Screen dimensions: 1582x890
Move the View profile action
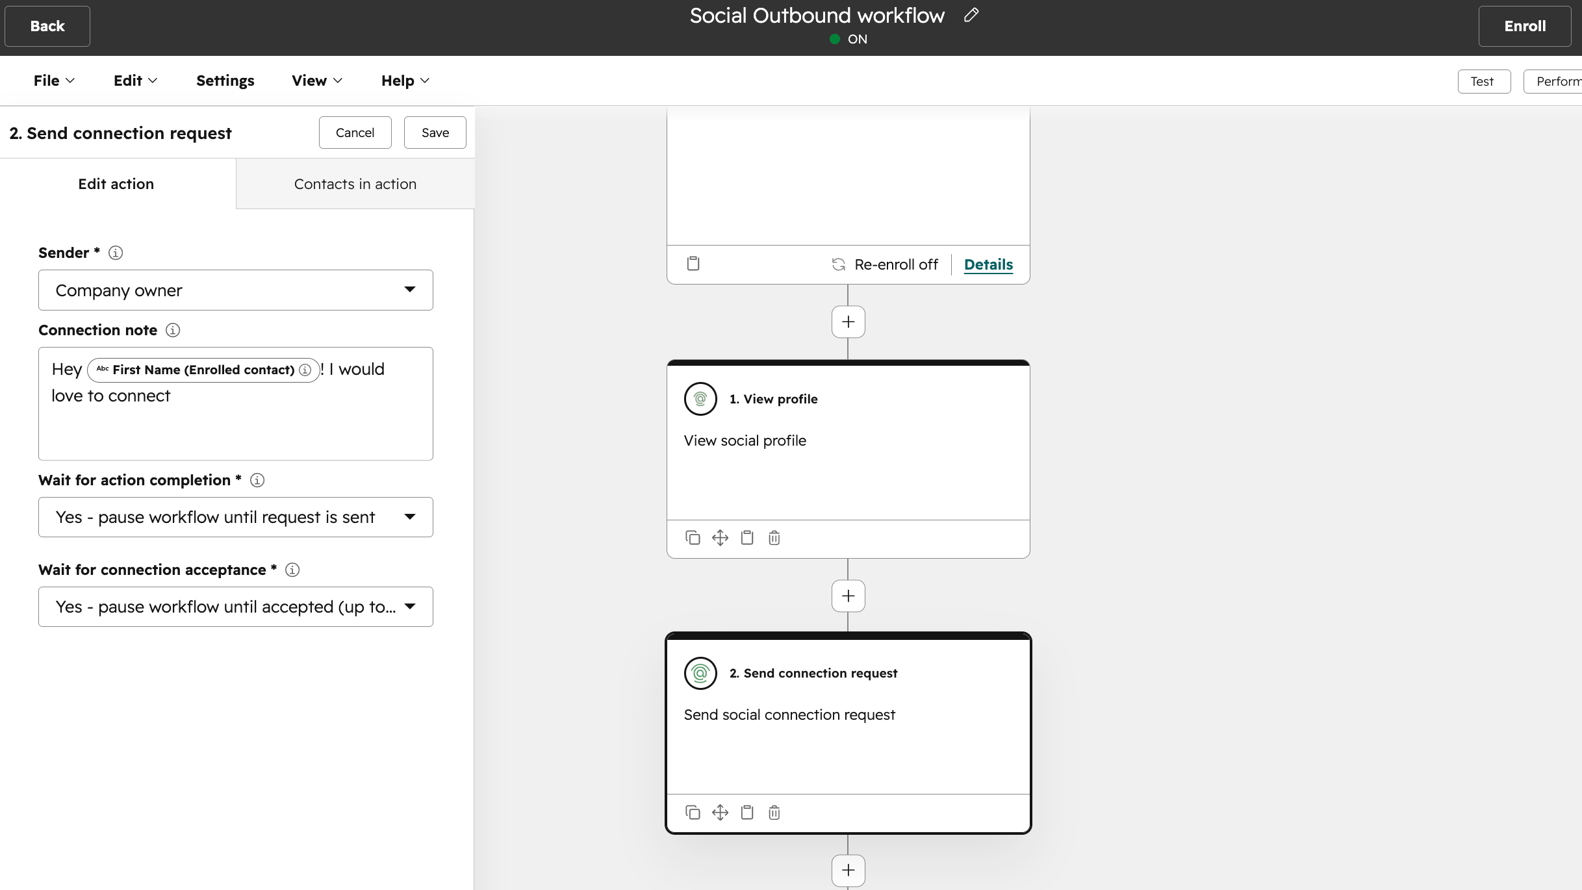(x=720, y=538)
